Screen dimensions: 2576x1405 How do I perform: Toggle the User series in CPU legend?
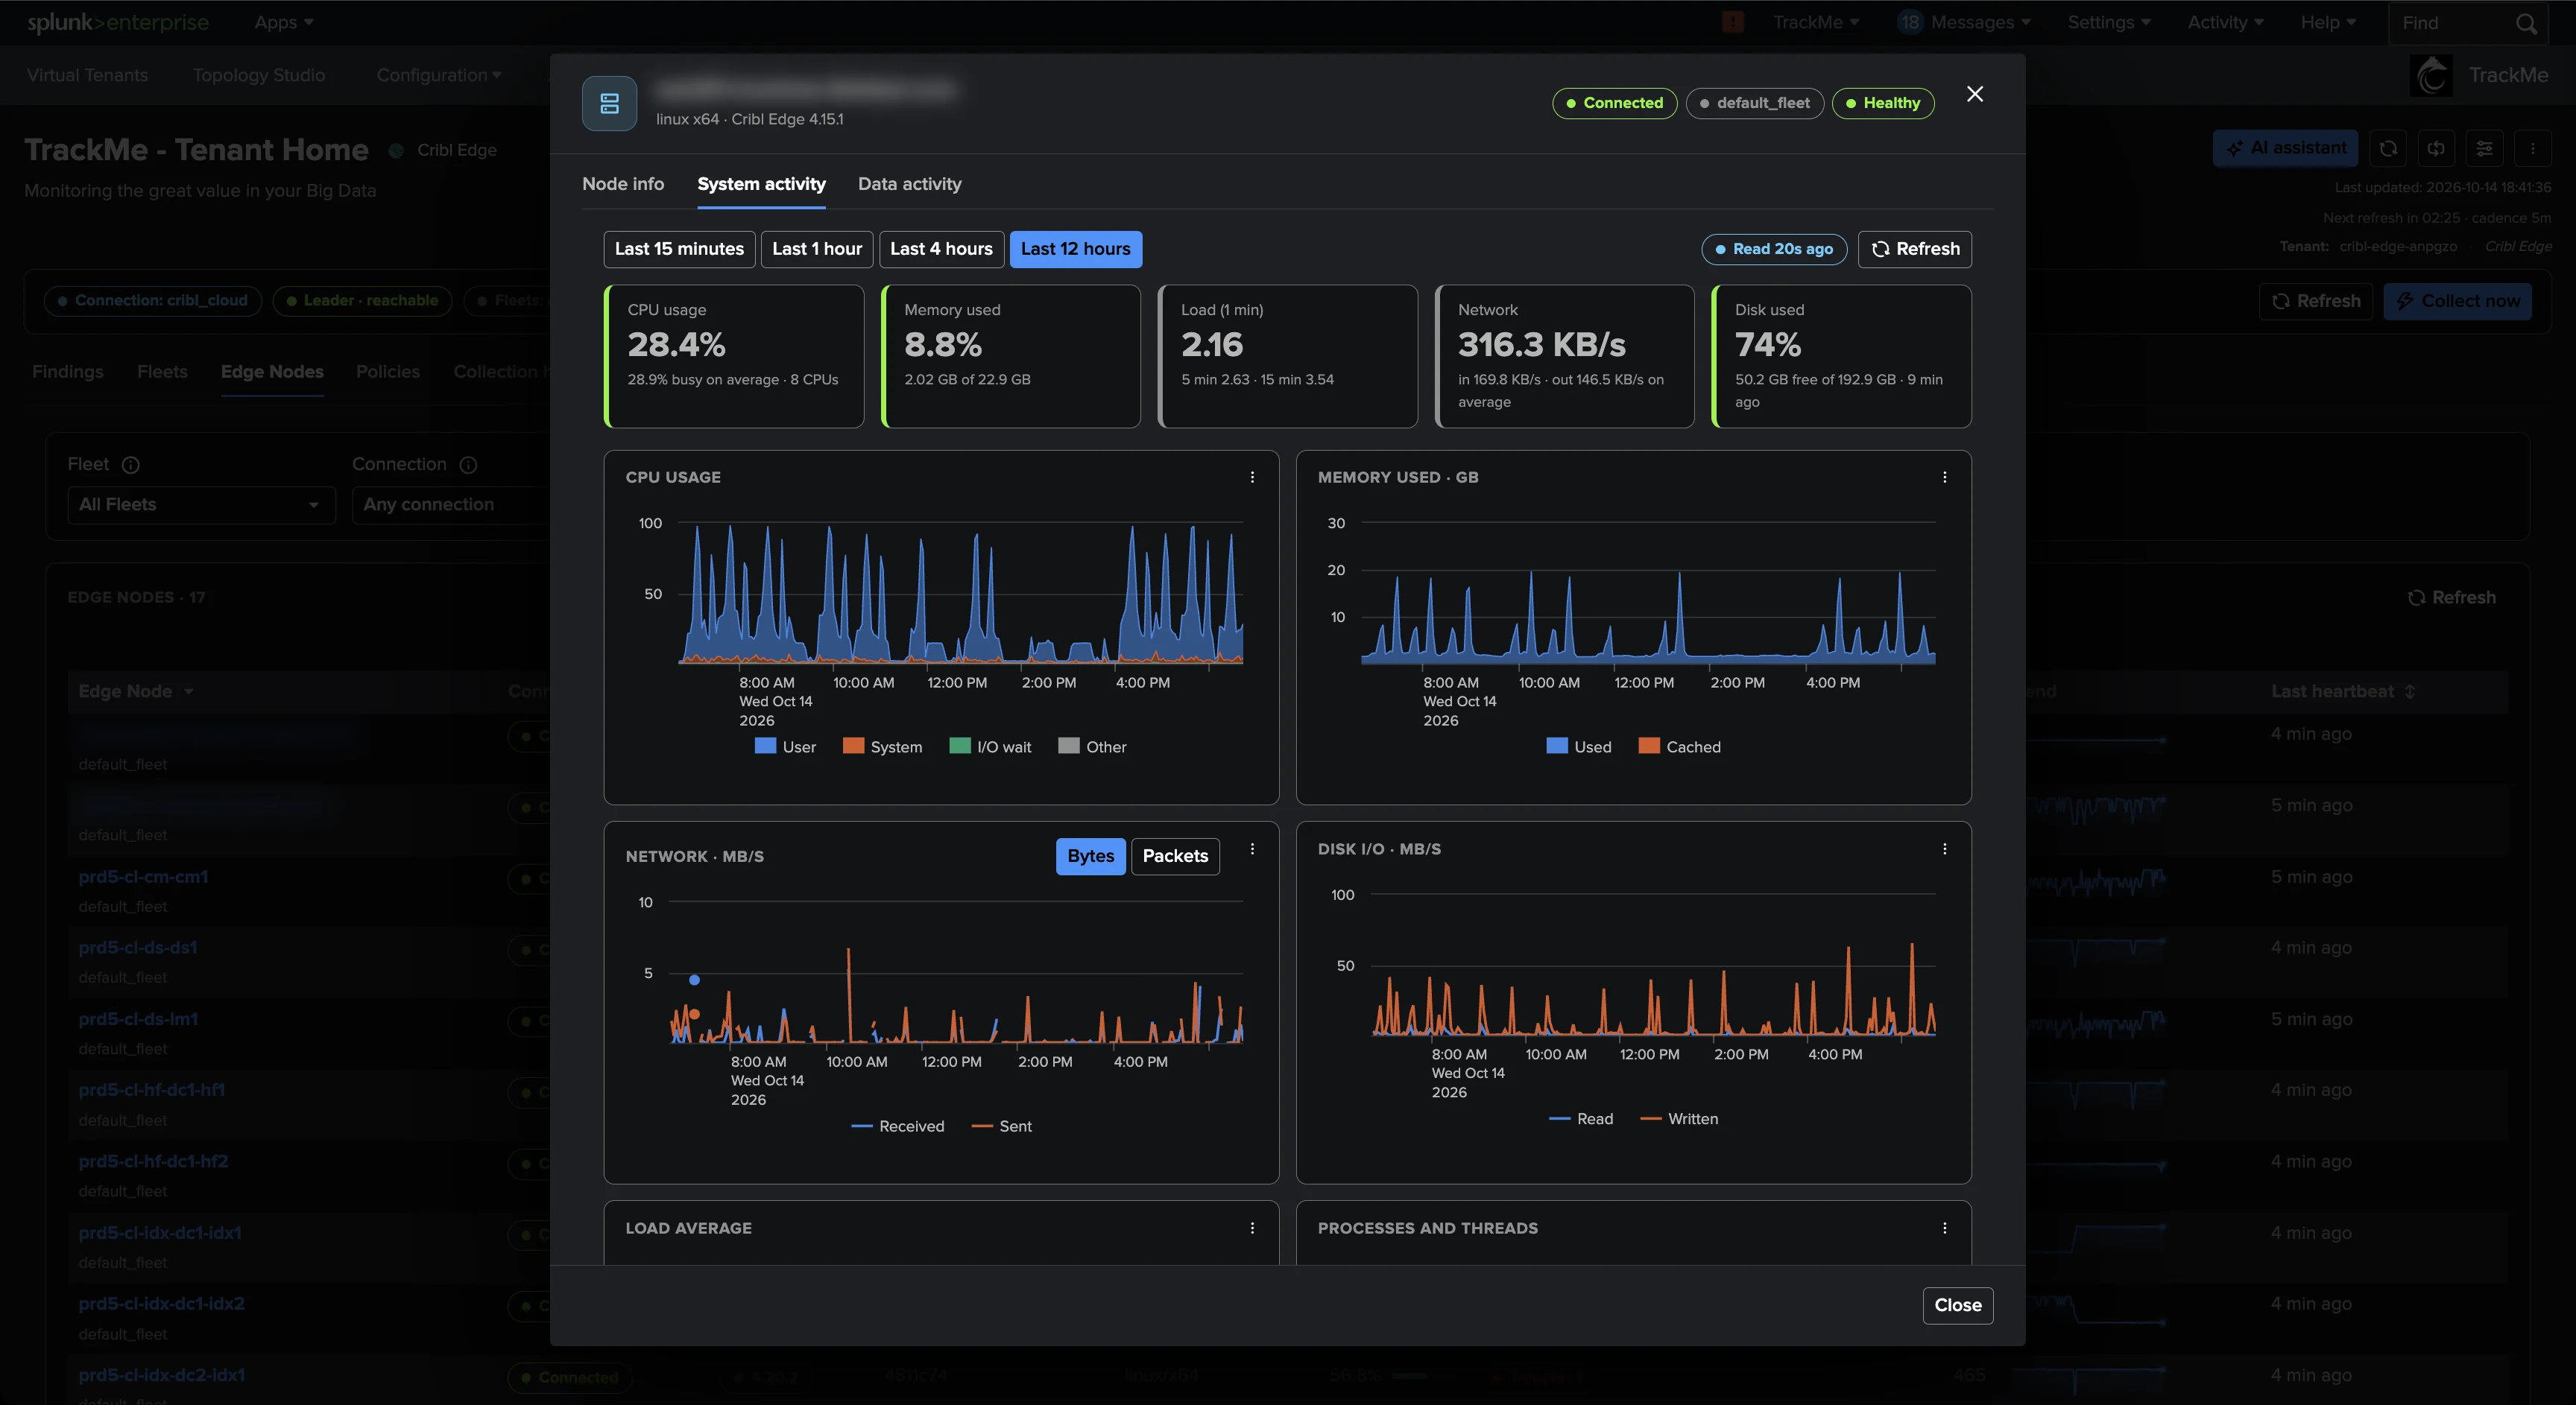tap(785, 746)
